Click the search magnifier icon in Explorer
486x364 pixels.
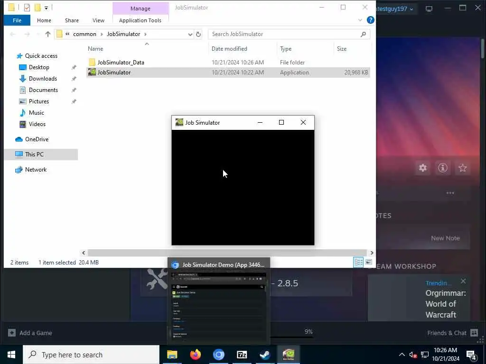[x=363, y=34]
